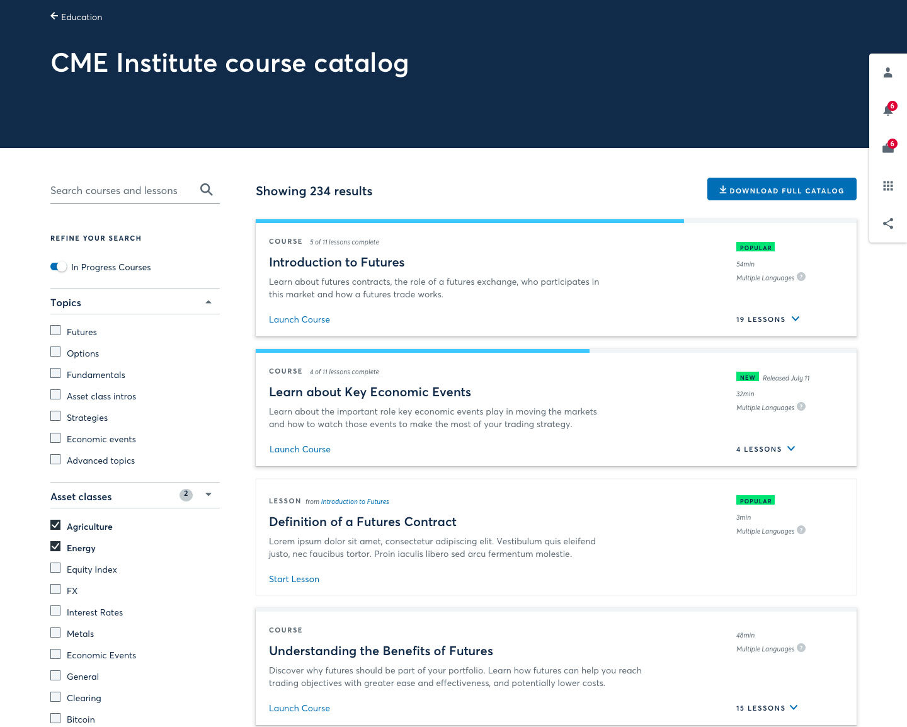This screenshot has height=727, width=907.
Task: Collapse the Topics filter section
Action: coord(208,302)
